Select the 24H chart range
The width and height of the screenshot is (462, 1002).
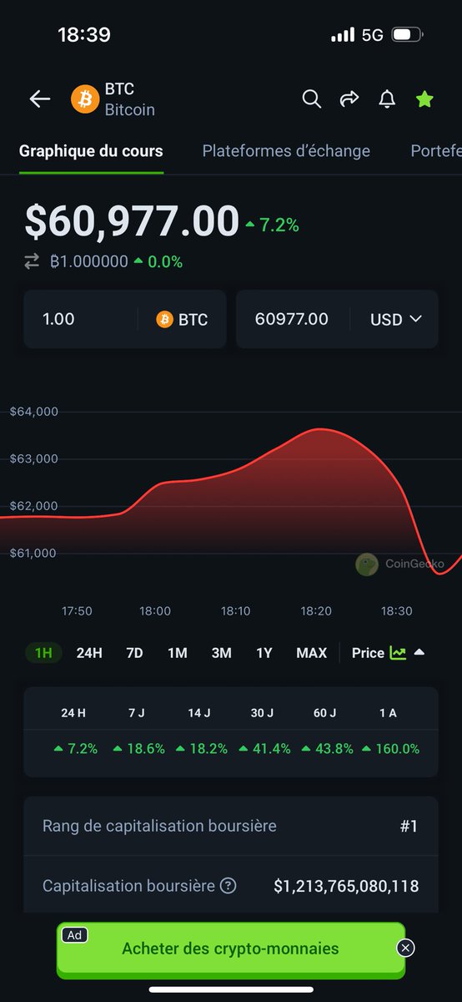(89, 653)
